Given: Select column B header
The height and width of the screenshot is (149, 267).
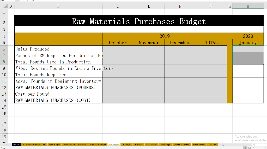Looking at the screenshot, I should pos(58,6).
